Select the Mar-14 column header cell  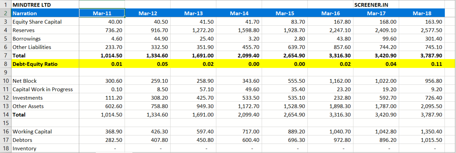click(x=239, y=13)
